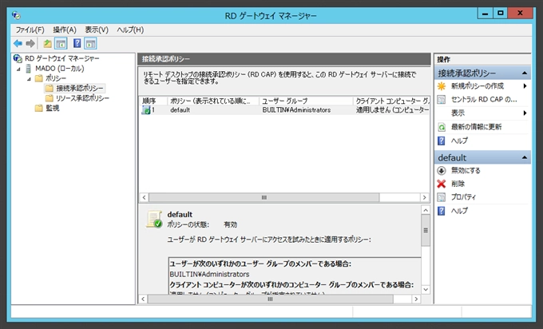Open the ファイル(F) menu
Image resolution: width=543 pixels, height=329 pixels.
point(30,30)
